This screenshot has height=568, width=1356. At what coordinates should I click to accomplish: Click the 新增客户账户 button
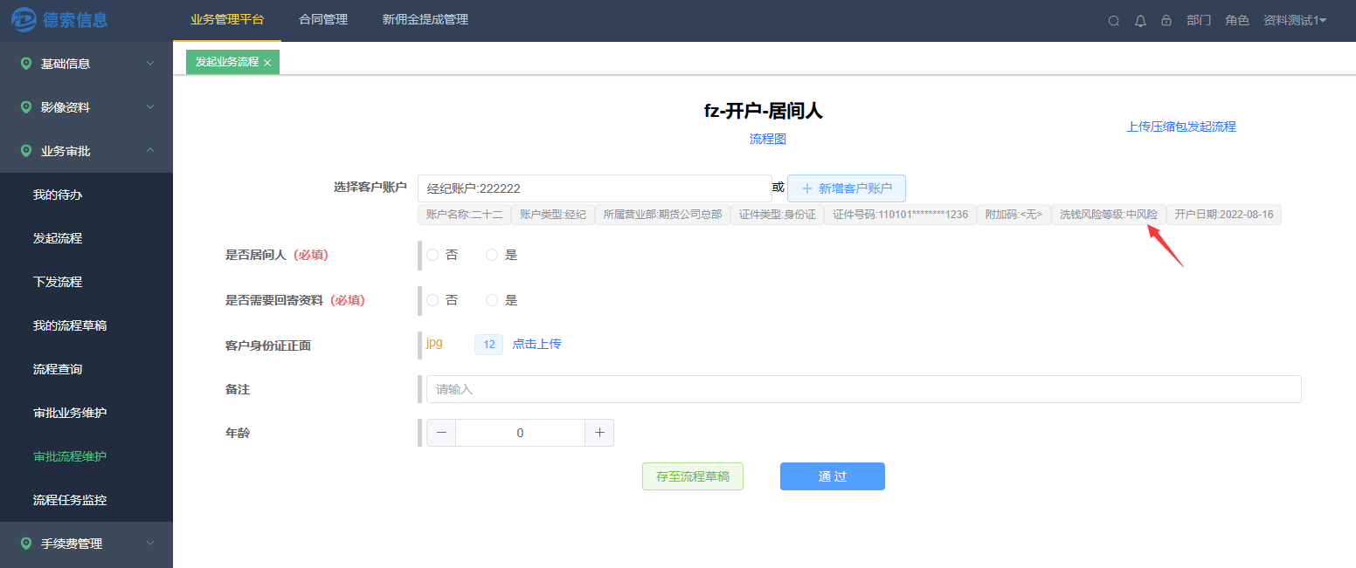pos(847,188)
